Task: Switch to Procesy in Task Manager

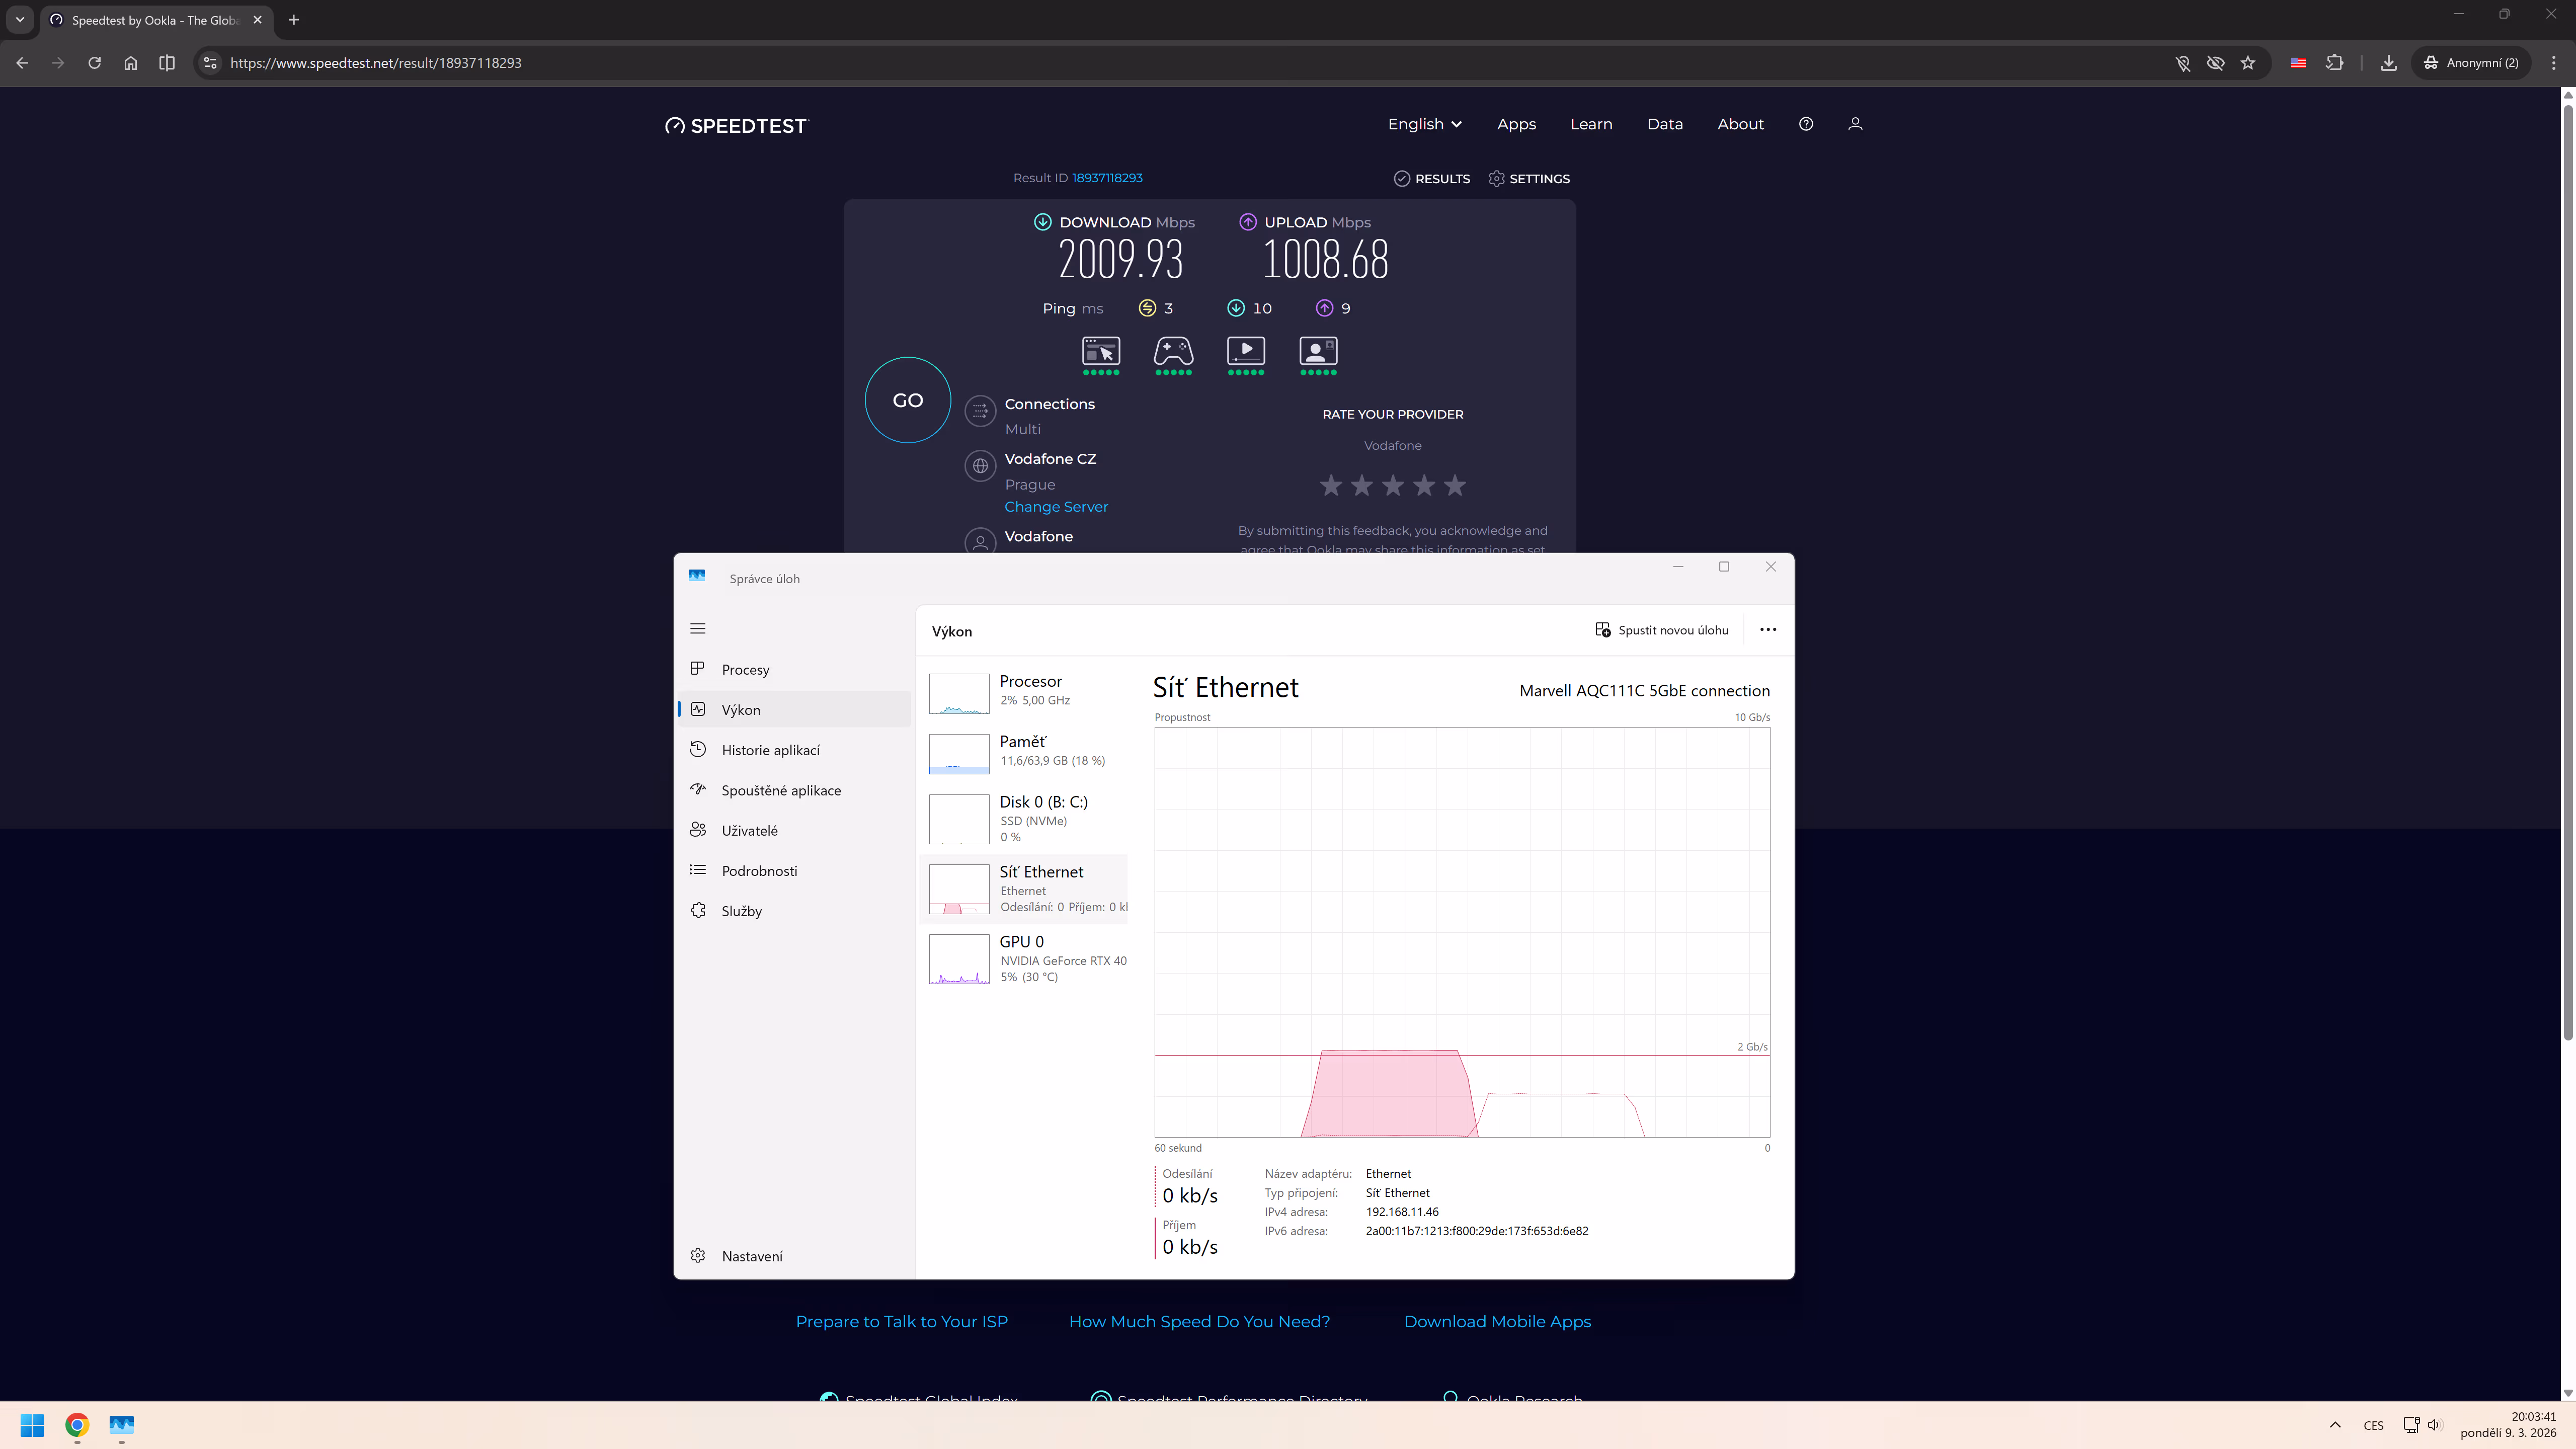Action: [745, 670]
